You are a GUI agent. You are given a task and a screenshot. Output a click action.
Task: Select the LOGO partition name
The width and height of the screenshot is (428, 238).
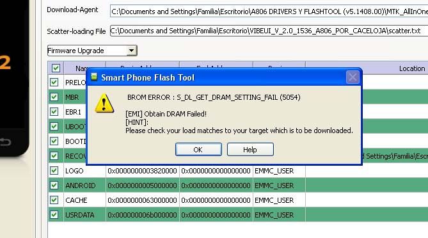click(74, 171)
